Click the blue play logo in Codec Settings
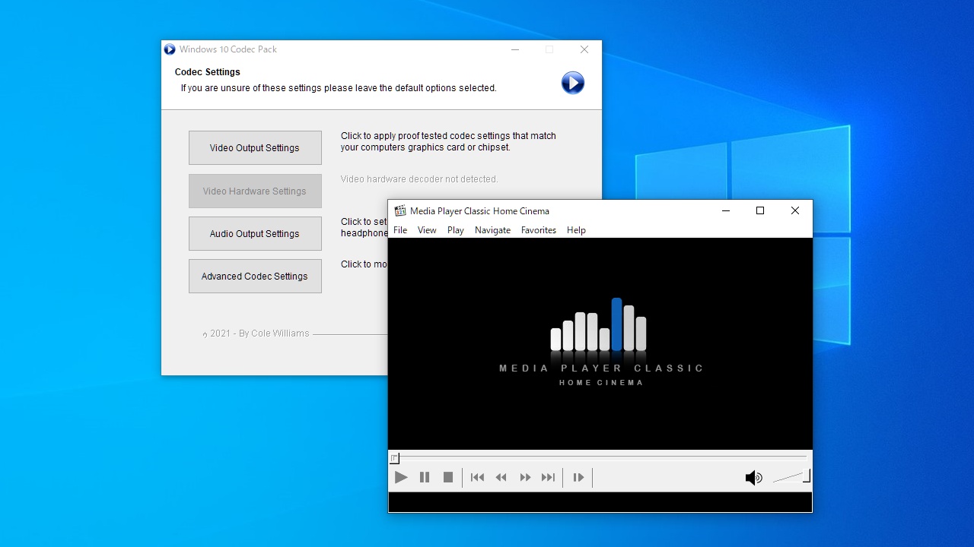 [x=573, y=82]
